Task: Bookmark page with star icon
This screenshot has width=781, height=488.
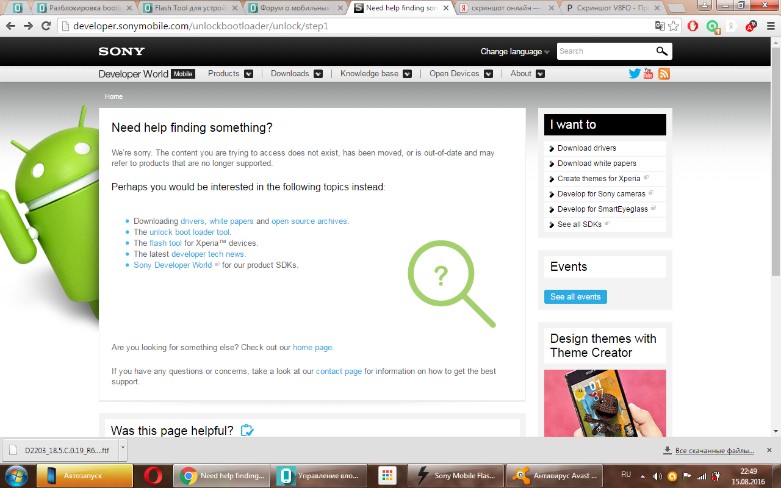Action: [673, 26]
